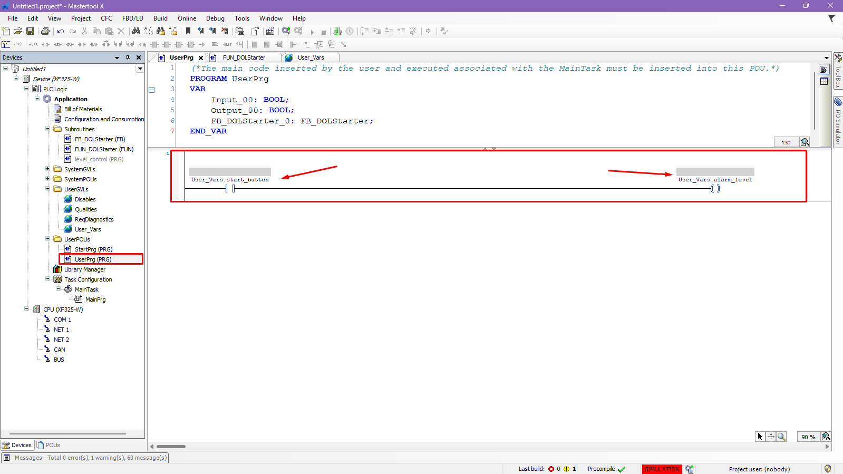This screenshot has height=474, width=843.
Task: Click the horizontal scrollbar thumb in editor
Action: pyautogui.click(x=171, y=447)
